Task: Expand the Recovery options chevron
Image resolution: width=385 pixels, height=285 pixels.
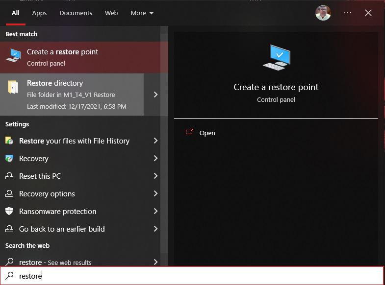Action: [155, 193]
